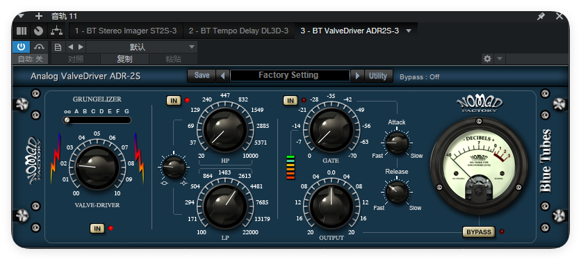
Task: Open the collapse arrow left of 音轨 11
Action: click(21, 16)
